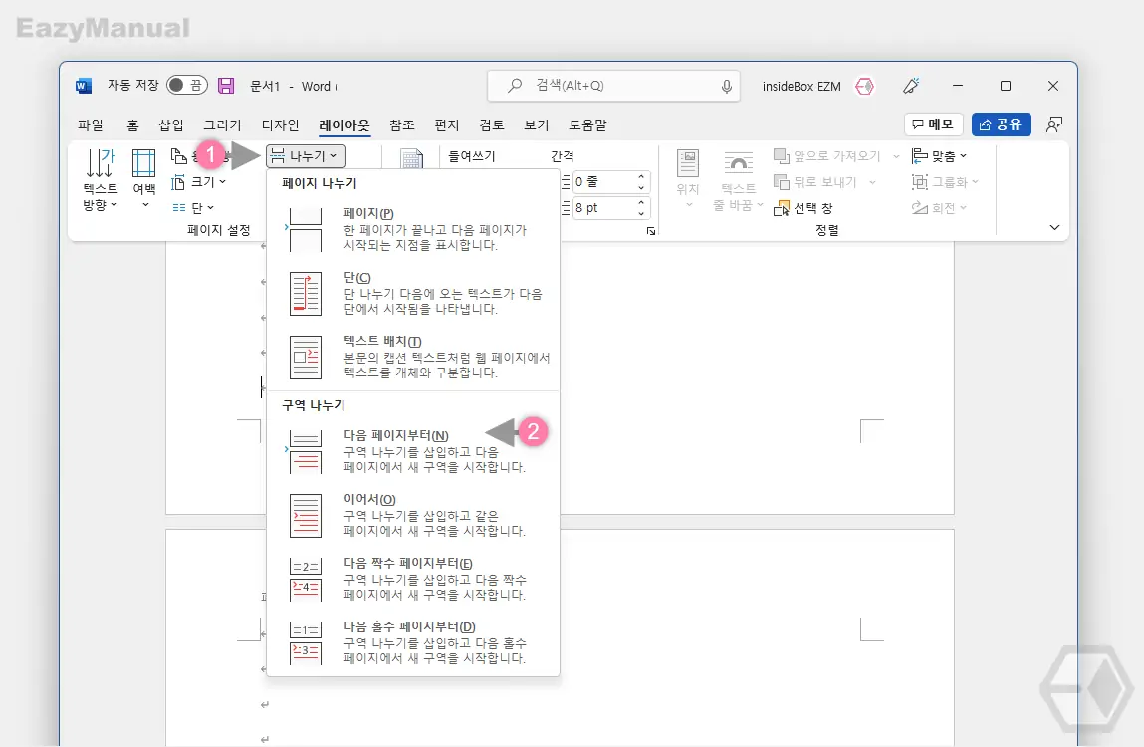This screenshot has height=747, width=1144.
Task: Click the purple Save disk icon
Action: point(226,86)
